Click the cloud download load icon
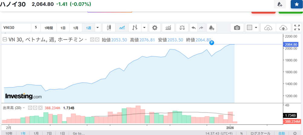Viewport: 303px width, 135px height. [x=268, y=28]
